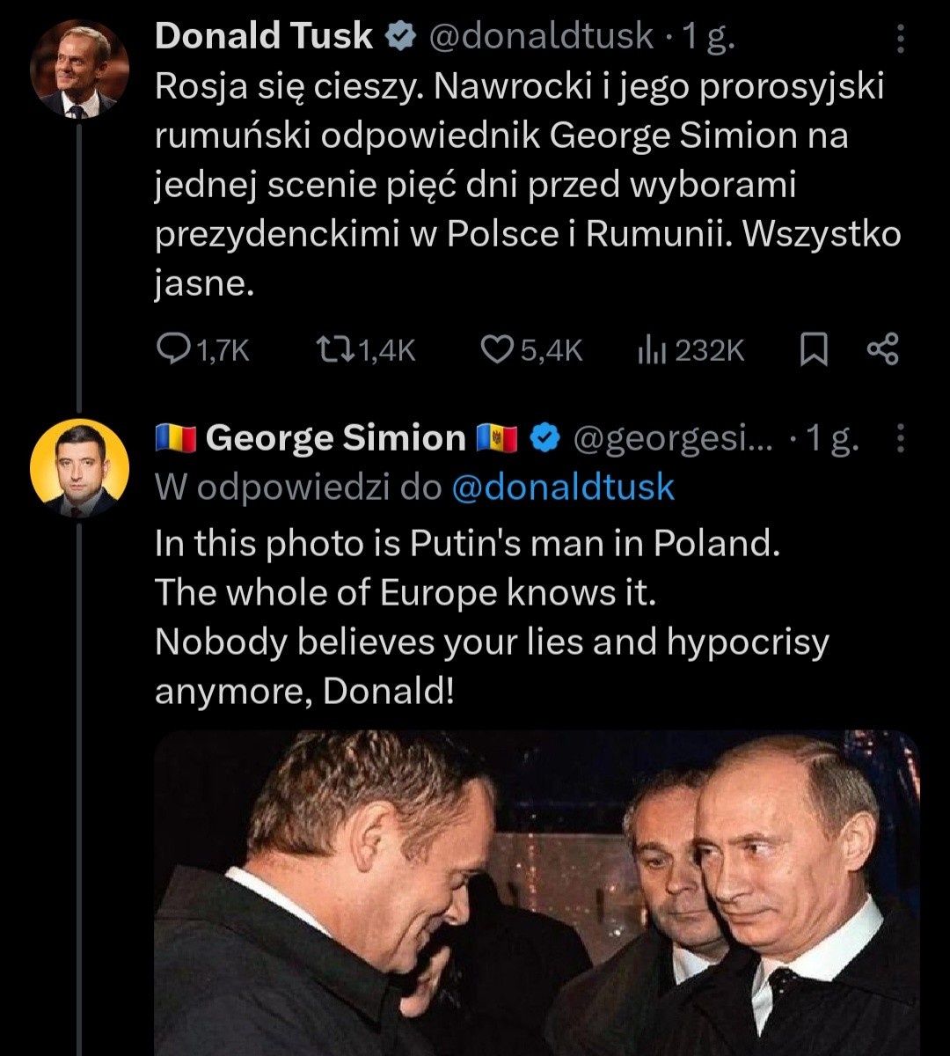This screenshot has height=1056, width=950.
Task: Click verified badge beside Donald Tusk
Action: [402, 36]
